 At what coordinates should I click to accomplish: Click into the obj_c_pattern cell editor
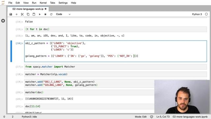115,51
